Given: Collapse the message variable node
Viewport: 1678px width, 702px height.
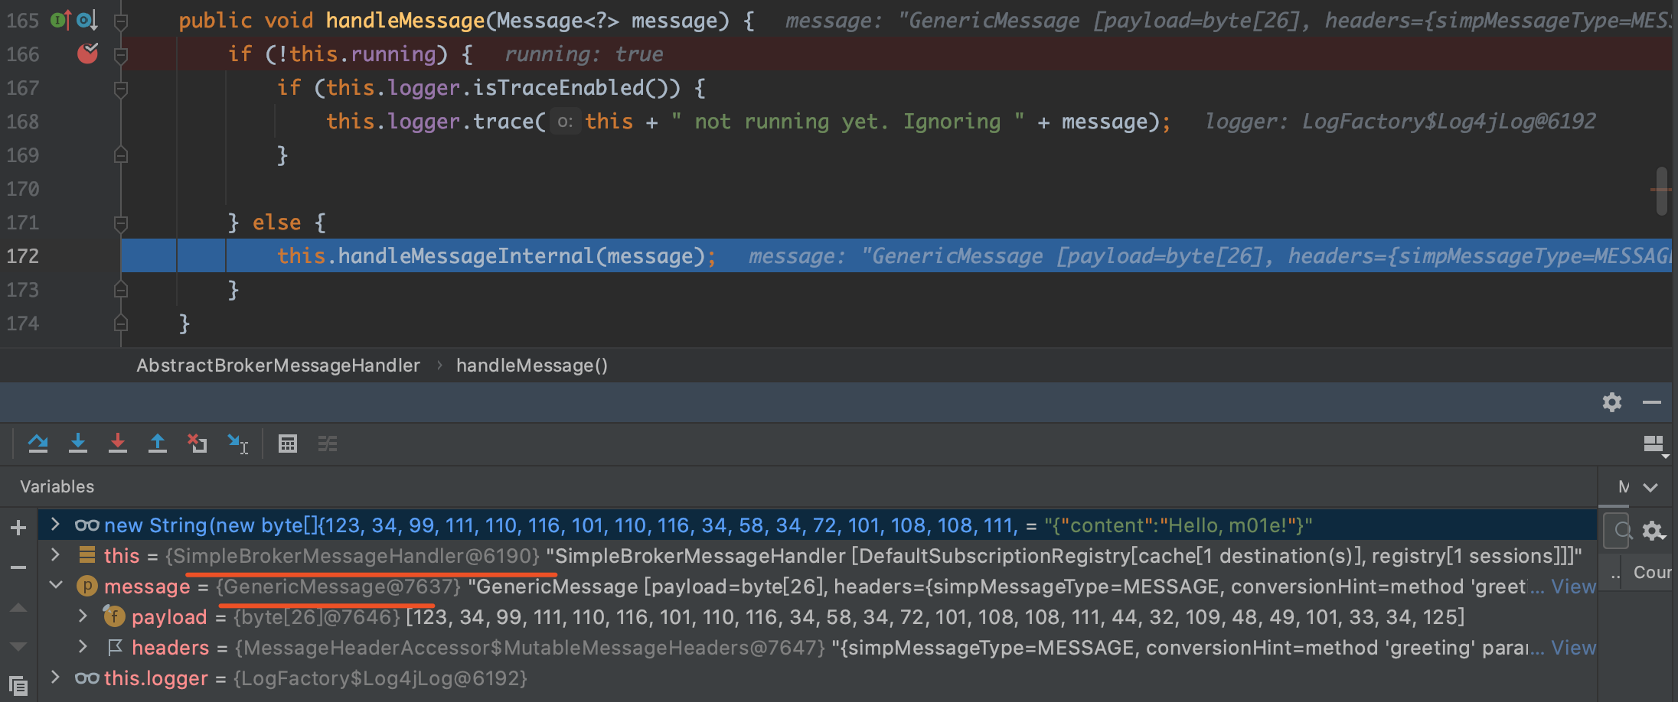Looking at the screenshot, I should (x=55, y=586).
